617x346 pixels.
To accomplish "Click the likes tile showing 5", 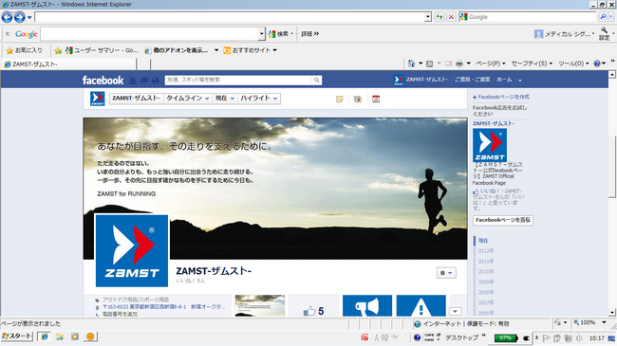I will pos(313,305).
